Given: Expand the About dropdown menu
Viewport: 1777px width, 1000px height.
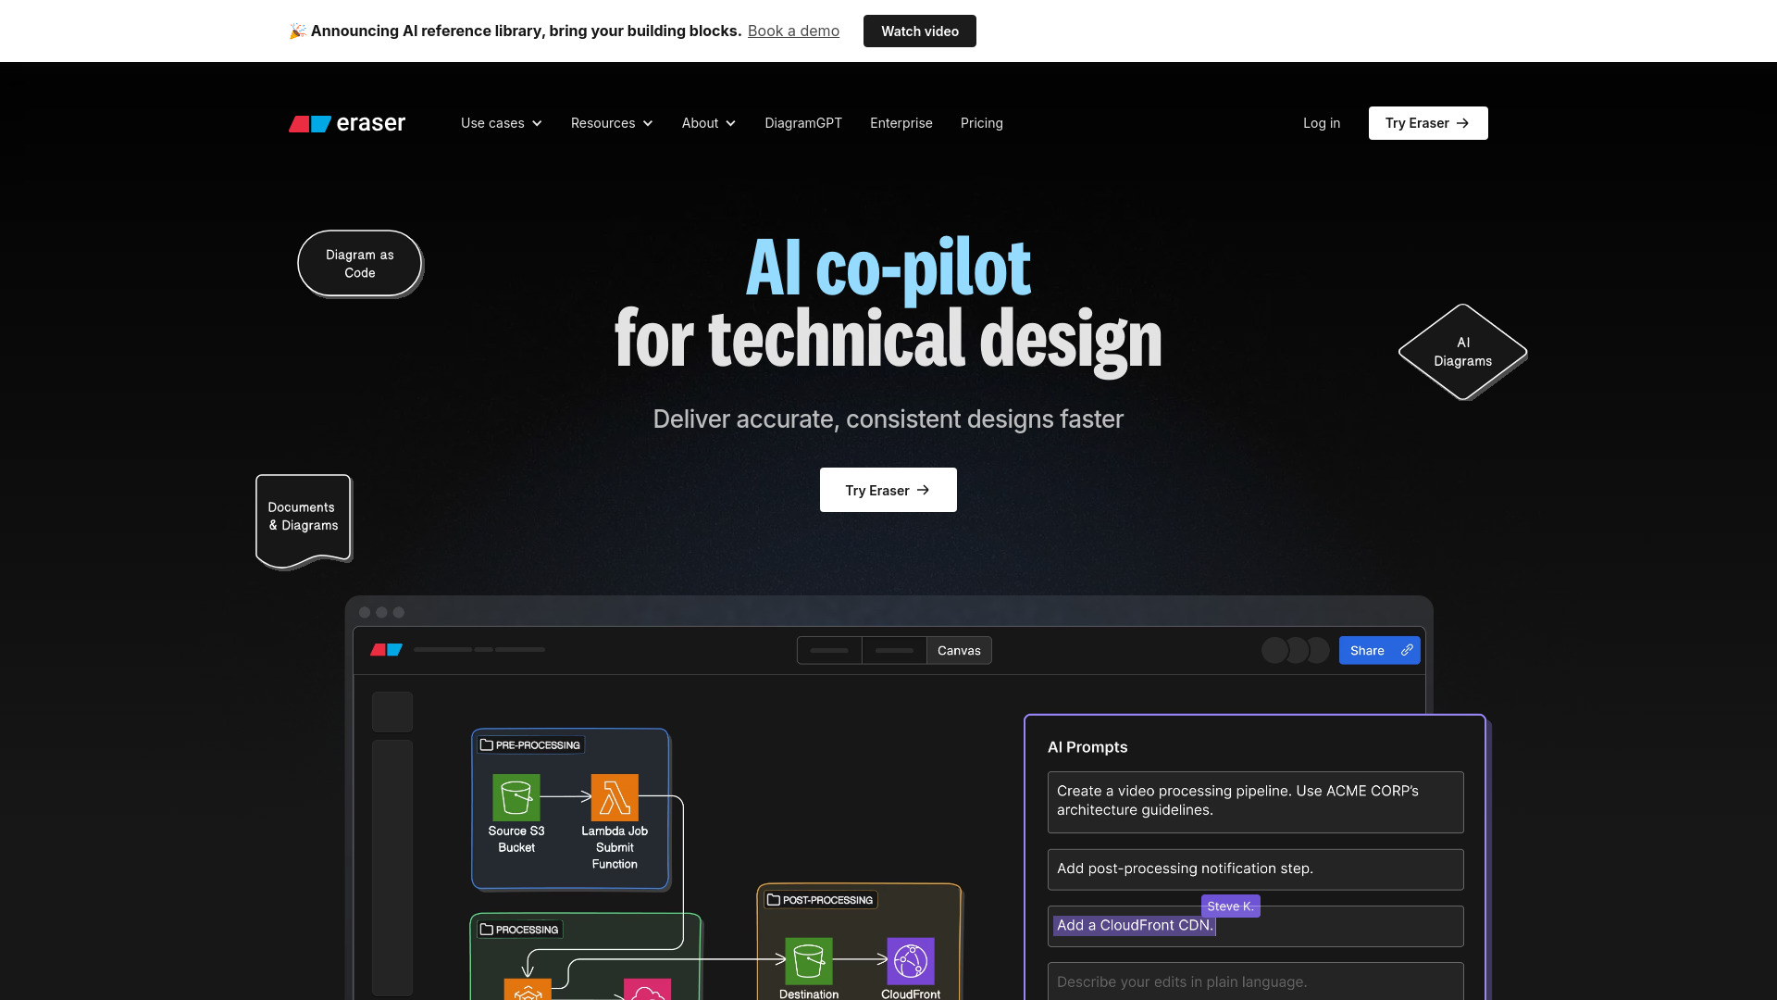Looking at the screenshot, I should (x=708, y=122).
